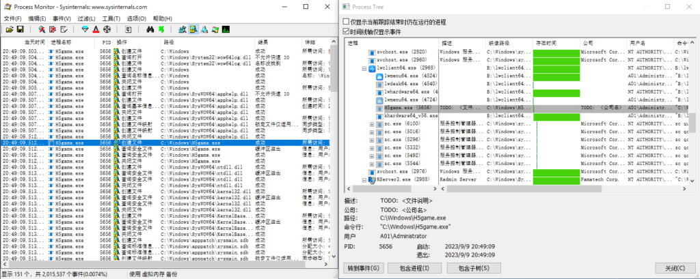Open the 事件(V) menu
This screenshot has height=279, width=700.
click(x=62, y=18)
